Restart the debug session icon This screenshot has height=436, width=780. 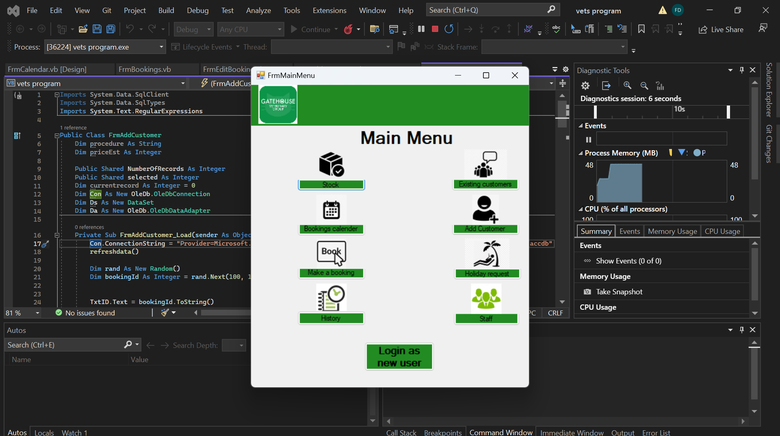pyautogui.click(x=449, y=29)
